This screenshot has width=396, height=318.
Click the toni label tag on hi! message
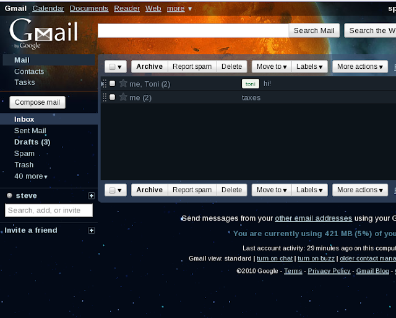(x=250, y=84)
